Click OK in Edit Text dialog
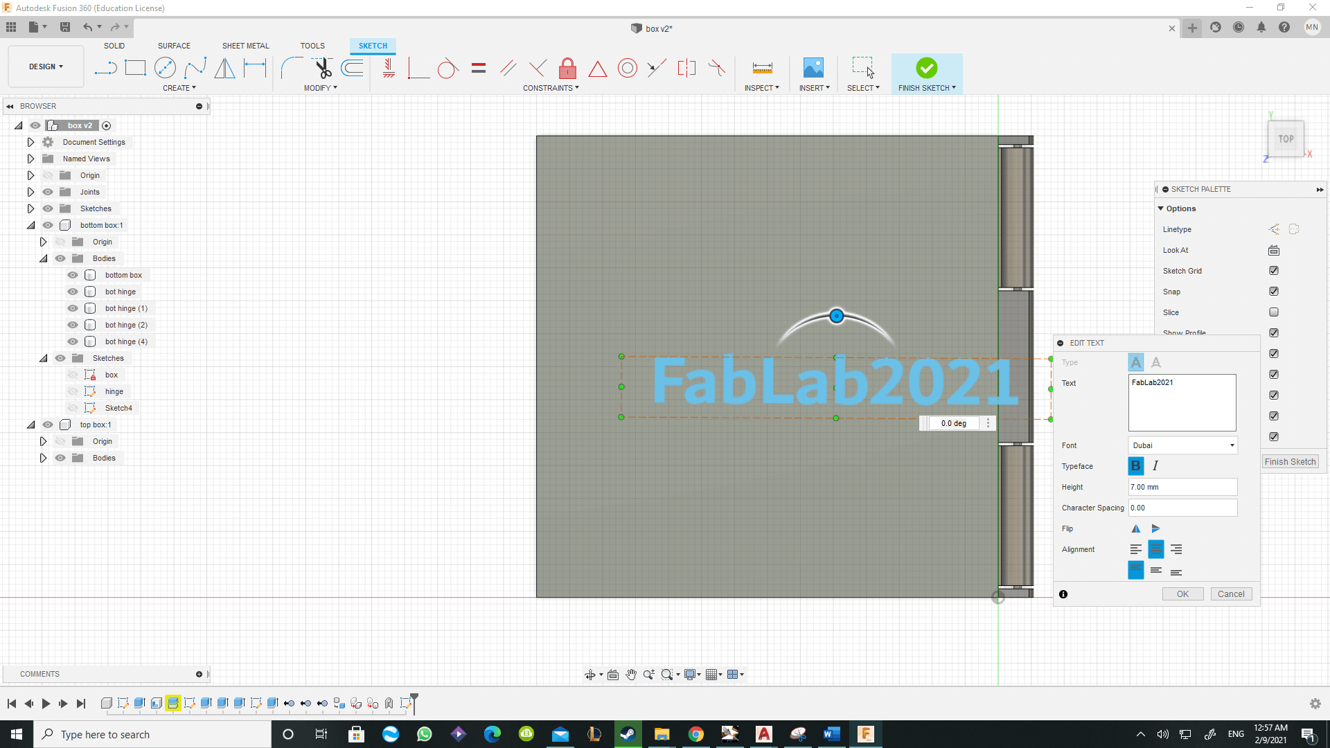Image resolution: width=1330 pixels, height=748 pixels. point(1182,594)
